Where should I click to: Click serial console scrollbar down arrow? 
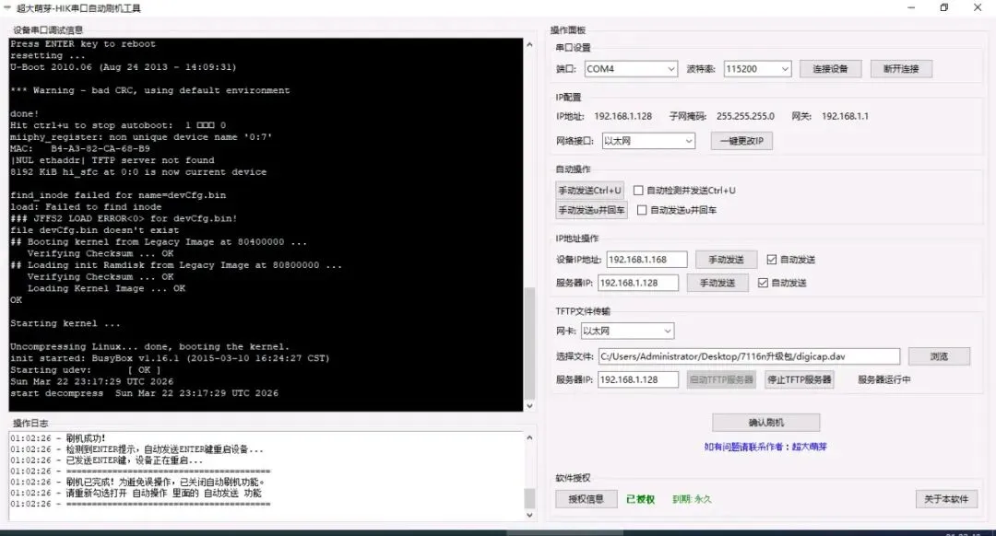[x=529, y=405]
